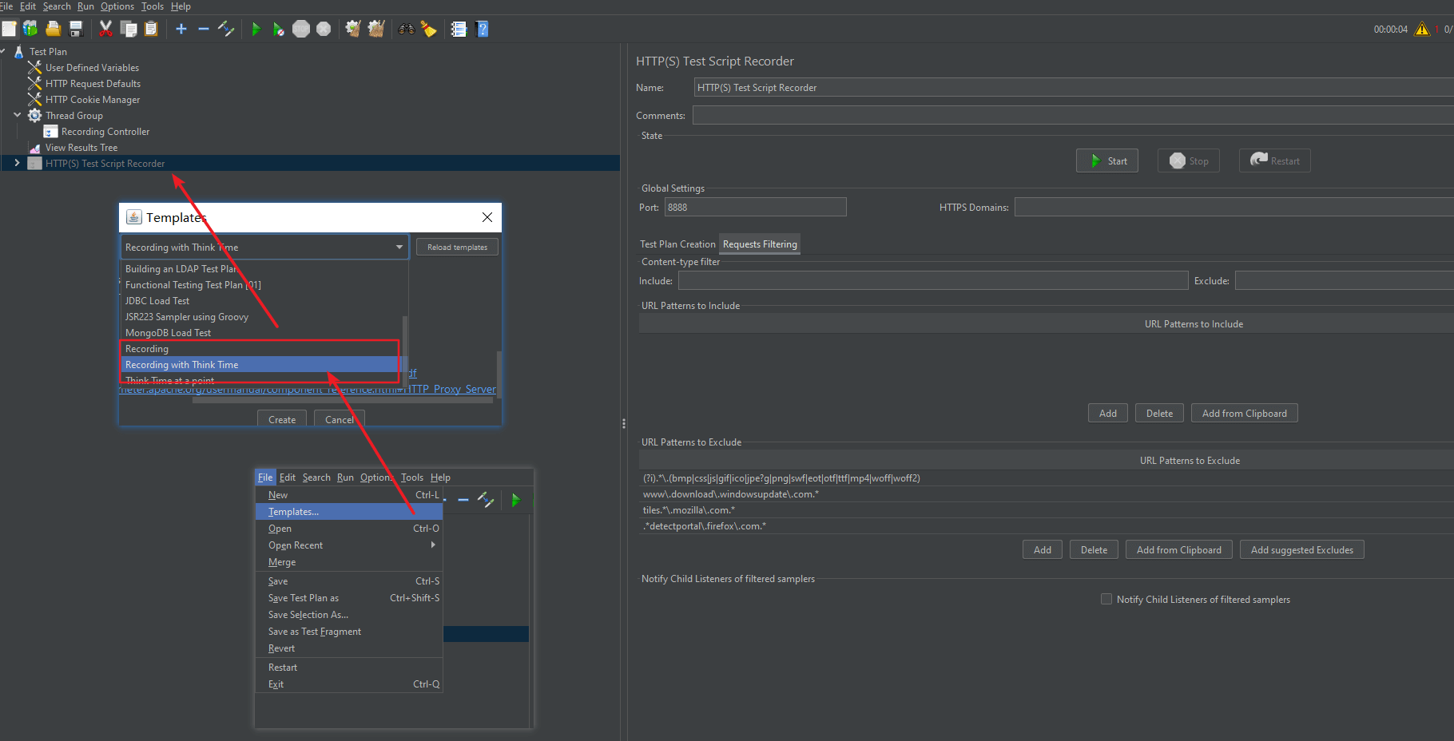
Task: Click the Toggle enable/disable toolbar icon
Action: (226, 29)
